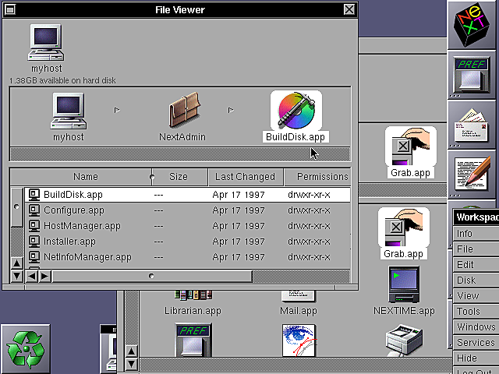
Task: Click the icon beside Installer.app row
Action: point(34,242)
